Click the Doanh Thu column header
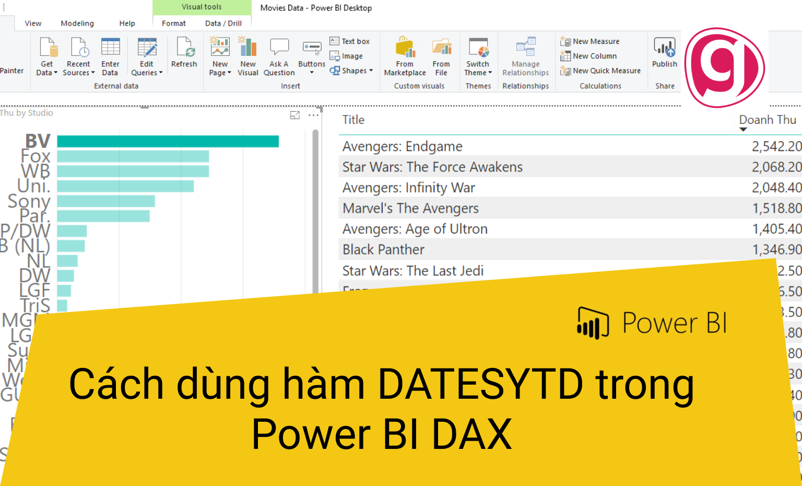 [x=768, y=120]
